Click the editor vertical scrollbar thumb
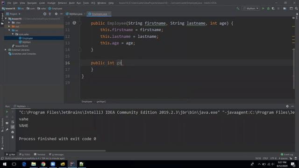299x168 pixels. [294, 69]
